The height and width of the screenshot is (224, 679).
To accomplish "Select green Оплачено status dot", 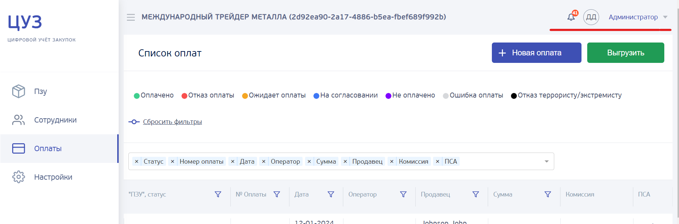I will click(x=137, y=96).
